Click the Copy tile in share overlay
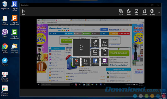The image size is (167, 99). point(105,52)
